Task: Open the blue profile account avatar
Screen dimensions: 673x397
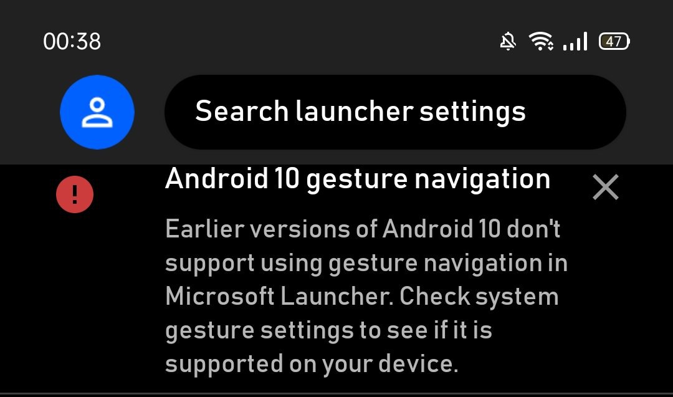Action: pos(97,112)
